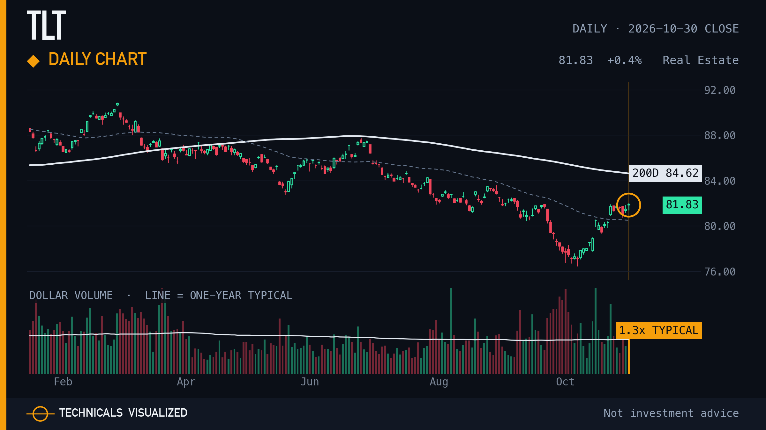Click the 76.00 price axis label
This screenshot has width=766, height=430.
tap(720, 272)
